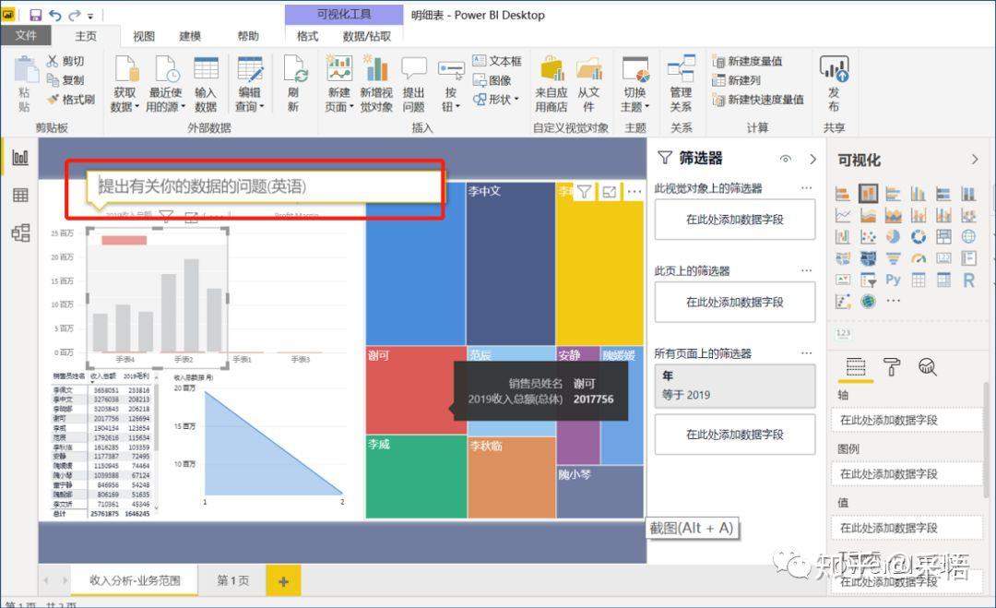This screenshot has width=996, height=608.
Task: Select the Python visual icon
Action: [x=894, y=280]
